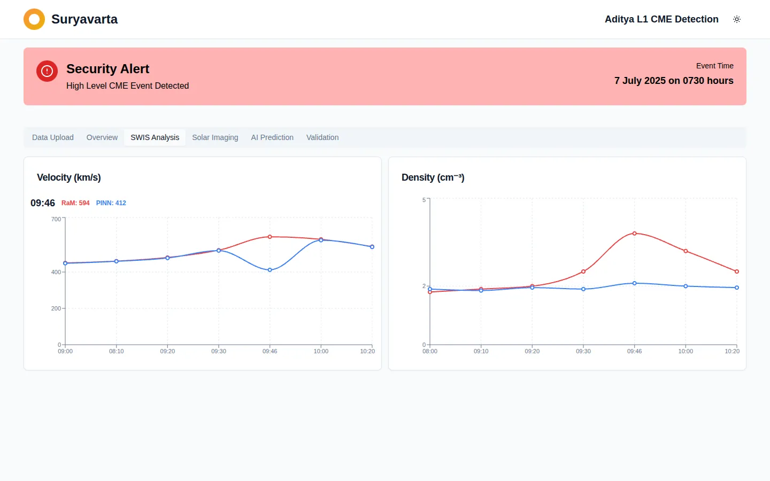The width and height of the screenshot is (770, 481).
Task: Click the blue velocity data point at 10:20
Action: 372,247
